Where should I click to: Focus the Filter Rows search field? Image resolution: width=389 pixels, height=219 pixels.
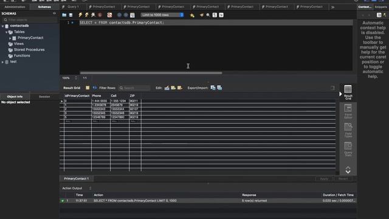click(x=134, y=88)
